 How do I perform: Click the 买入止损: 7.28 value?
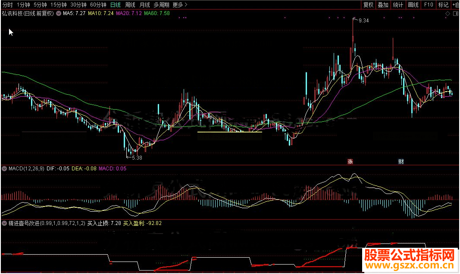[104, 223]
